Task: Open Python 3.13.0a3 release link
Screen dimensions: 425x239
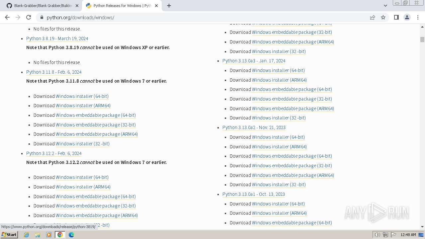Action: (x=254, y=61)
